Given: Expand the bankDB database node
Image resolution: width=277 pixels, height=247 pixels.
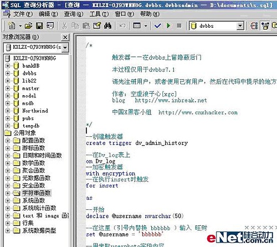Looking at the screenshot, I should (8, 66).
